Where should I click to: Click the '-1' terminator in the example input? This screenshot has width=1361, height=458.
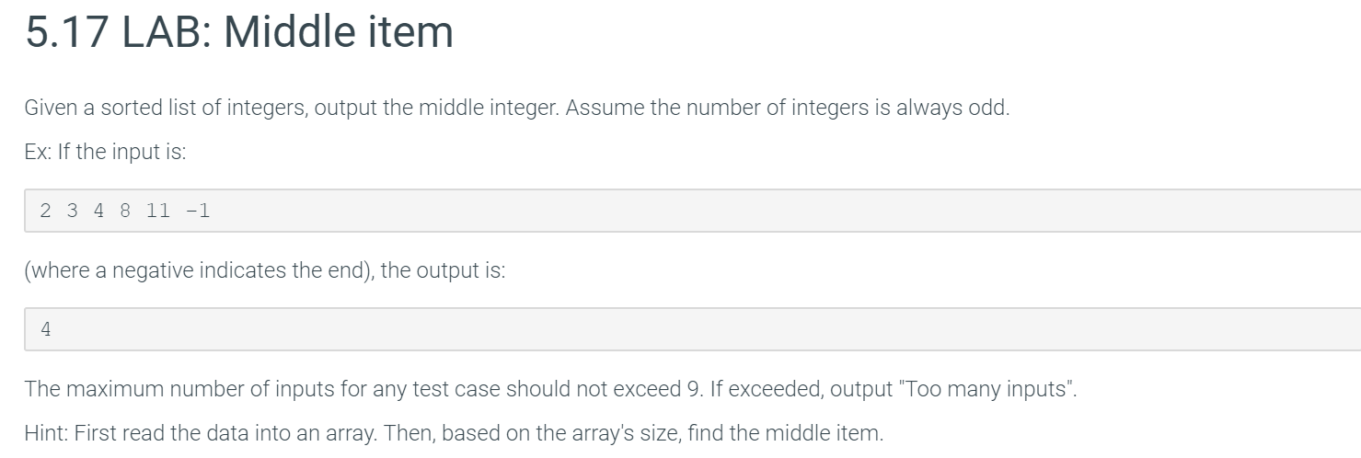coord(198,211)
